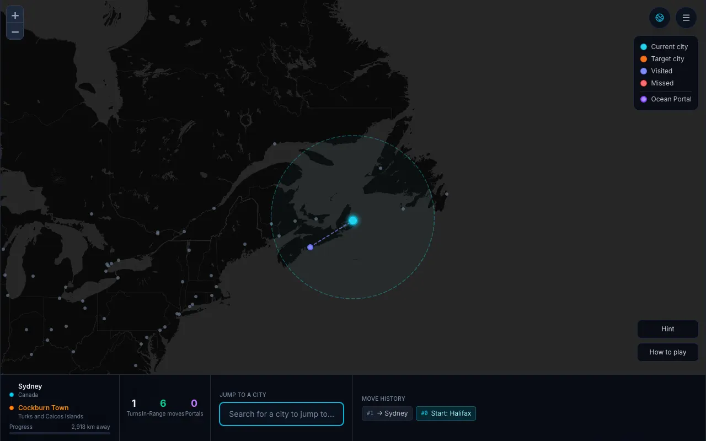Screen dimensions: 706x441
Task: Click the 'Visited' legend label
Action: pos(661,71)
